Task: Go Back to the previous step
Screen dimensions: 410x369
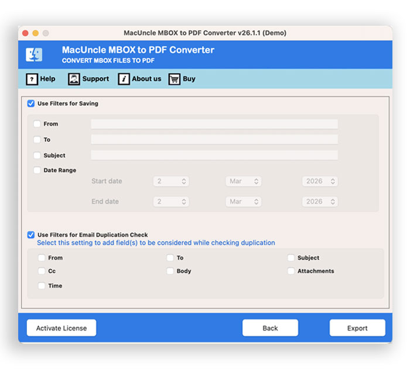Action: tap(270, 328)
